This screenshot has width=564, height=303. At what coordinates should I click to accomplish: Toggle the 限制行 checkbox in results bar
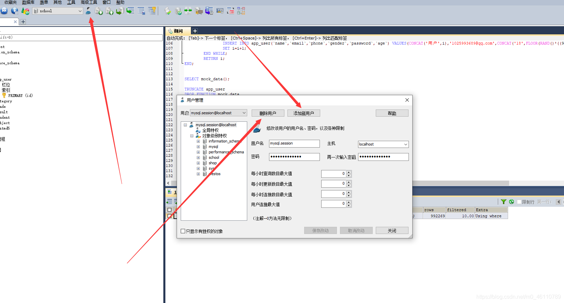[x=519, y=202]
